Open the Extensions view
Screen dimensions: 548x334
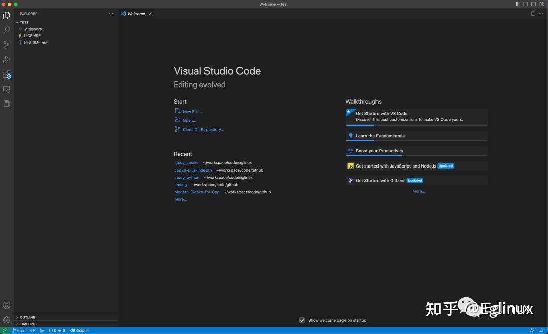6,74
